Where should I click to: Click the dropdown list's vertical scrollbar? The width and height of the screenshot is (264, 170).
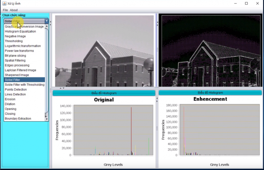click(x=47, y=69)
